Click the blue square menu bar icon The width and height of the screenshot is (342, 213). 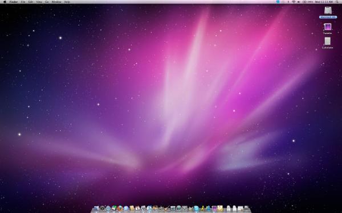278,2
